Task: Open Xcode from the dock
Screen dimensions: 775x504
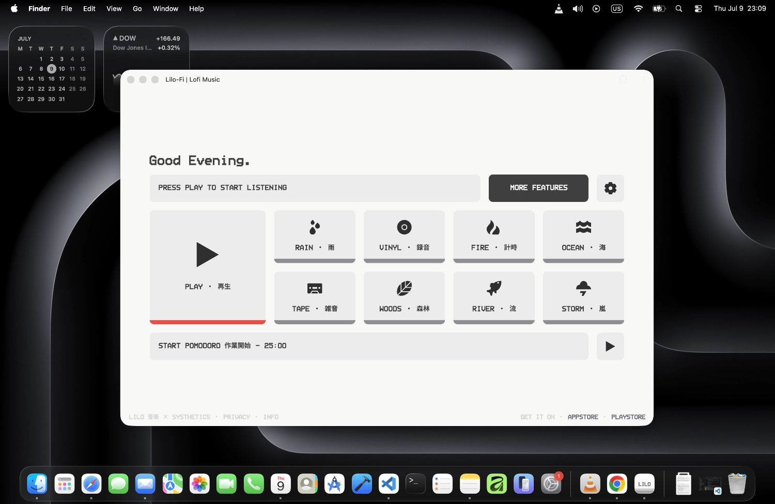Action: point(362,484)
